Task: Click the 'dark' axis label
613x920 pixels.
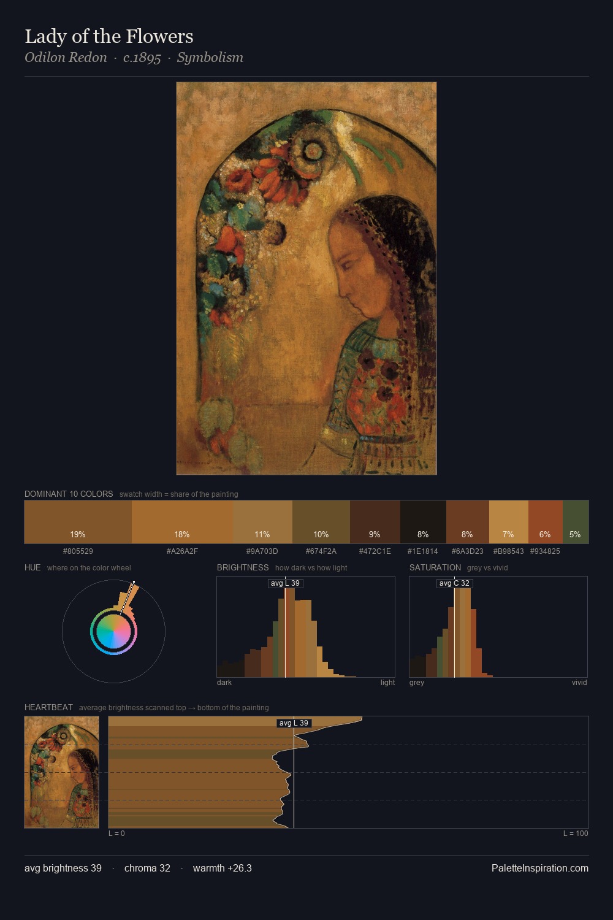Action: point(224,683)
